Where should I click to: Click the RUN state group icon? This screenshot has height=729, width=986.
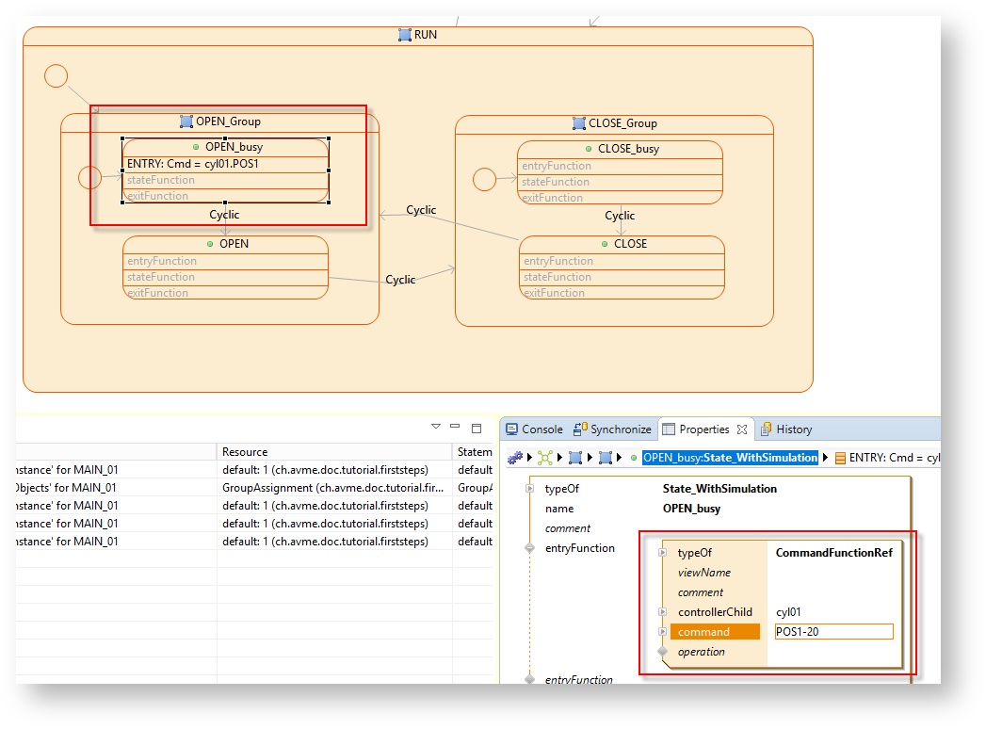405,35
